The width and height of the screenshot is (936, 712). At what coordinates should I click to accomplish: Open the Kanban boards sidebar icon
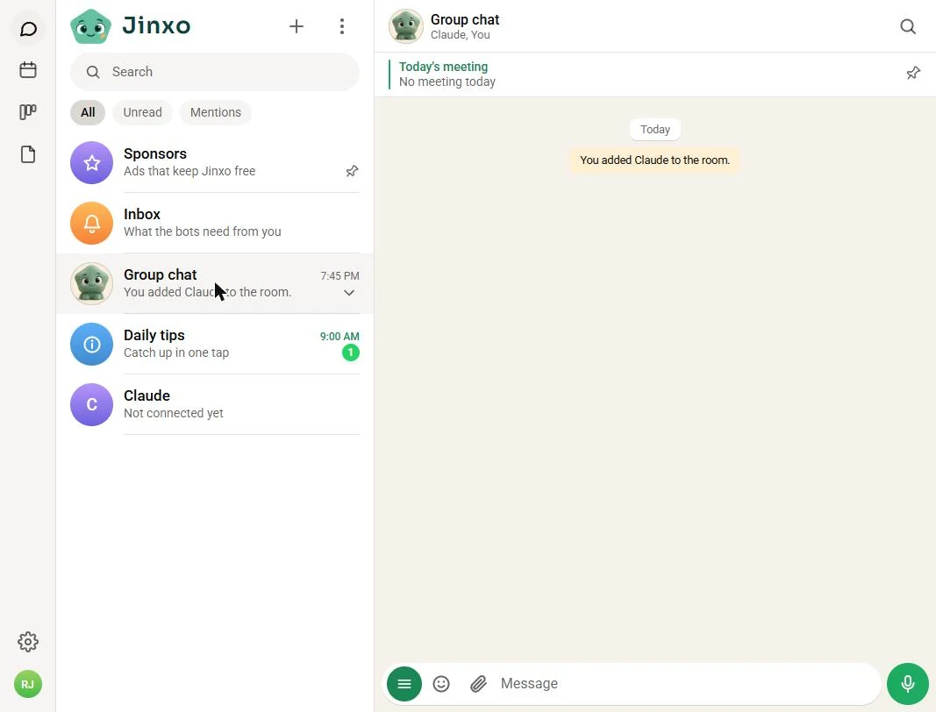click(28, 111)
